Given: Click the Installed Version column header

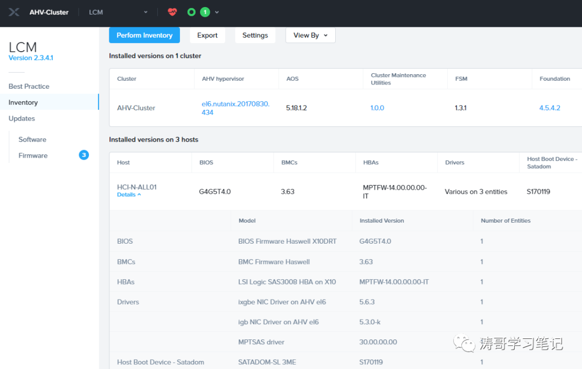Looking at the screenshot, I should click(382, 221).
